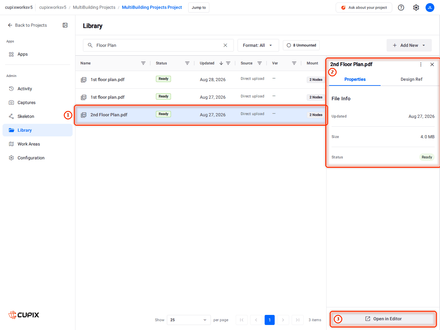Click Open in Editor button
This screenshot has height=330, width=440.
point(383,319)
